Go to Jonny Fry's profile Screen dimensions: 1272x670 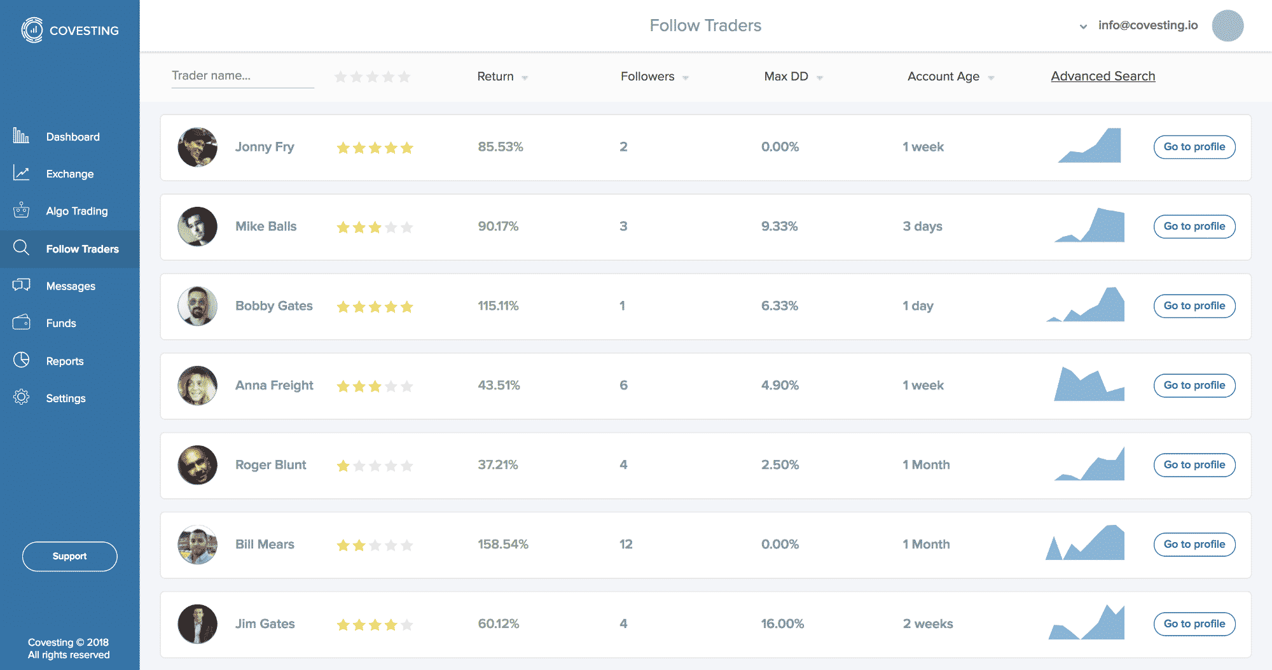click(x=1194, y=147)
